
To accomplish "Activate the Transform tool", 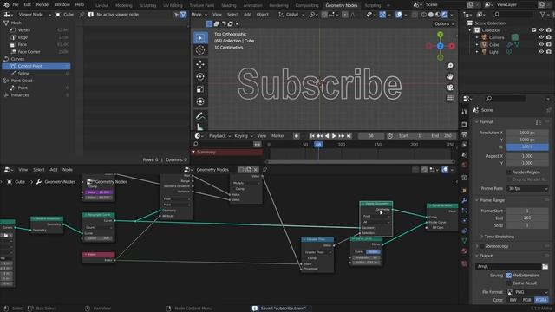I will point(200,101).
